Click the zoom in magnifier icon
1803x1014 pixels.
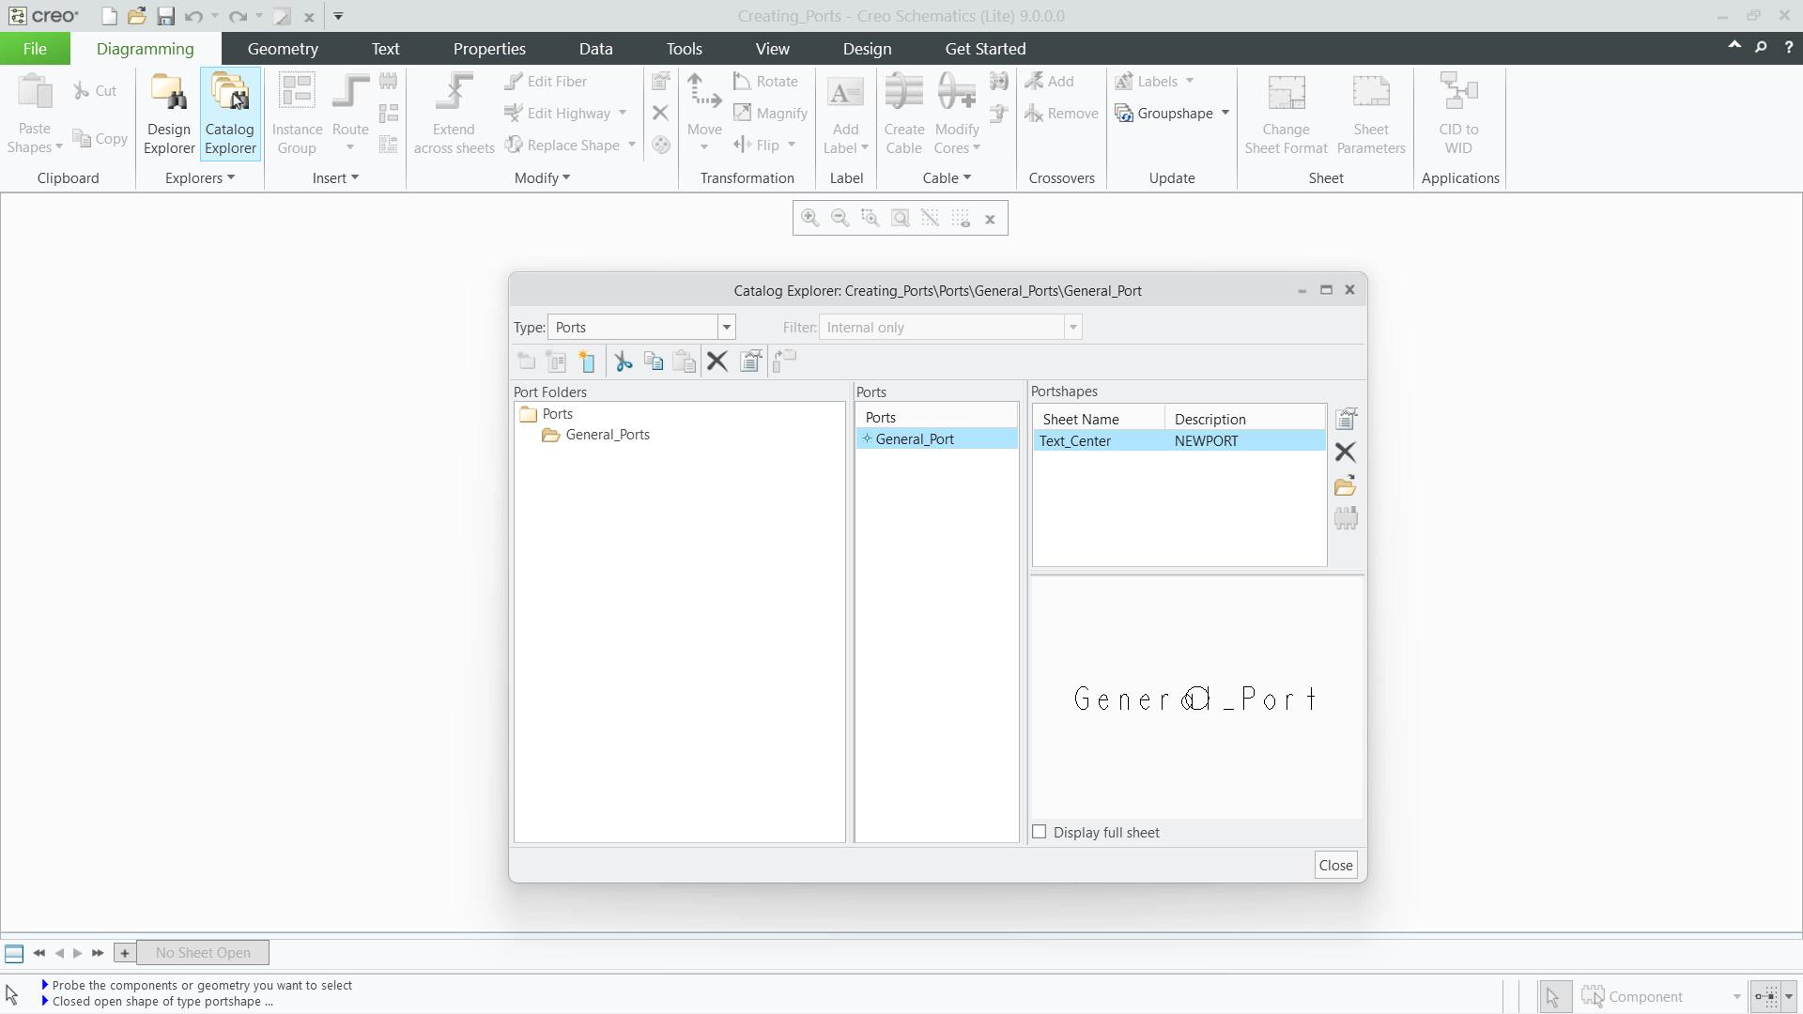(x=809, y=219)
